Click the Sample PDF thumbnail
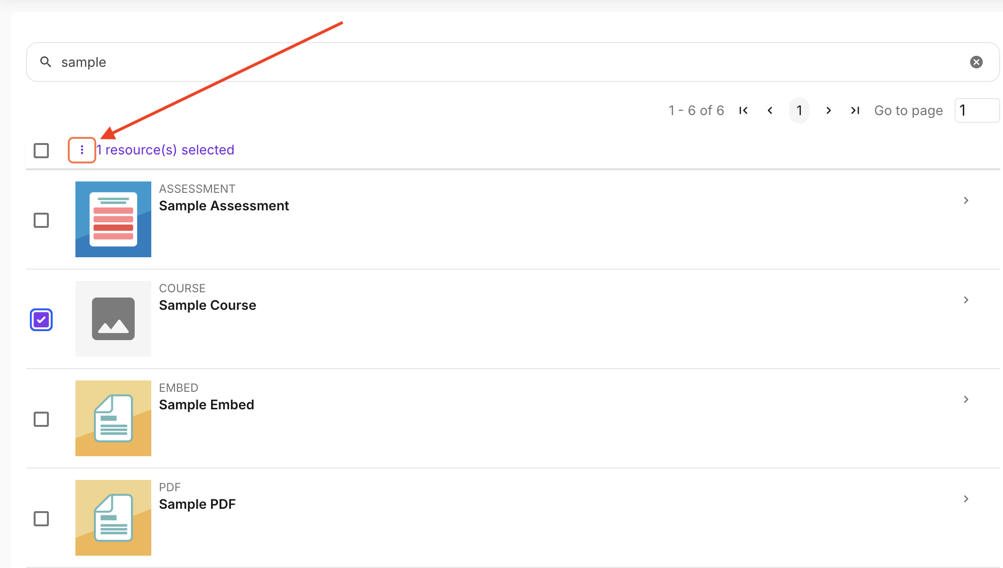 click(113, 518)
